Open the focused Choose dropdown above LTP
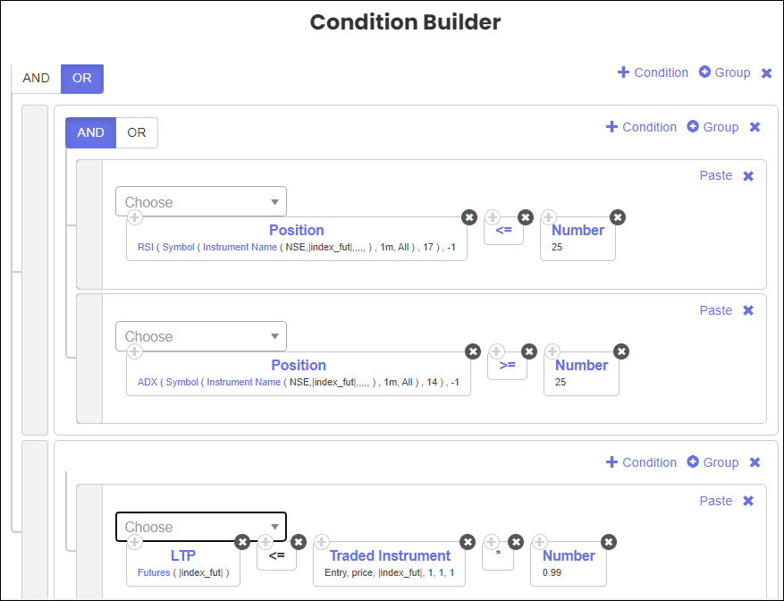The image size is (784, 601). [201, 528]
